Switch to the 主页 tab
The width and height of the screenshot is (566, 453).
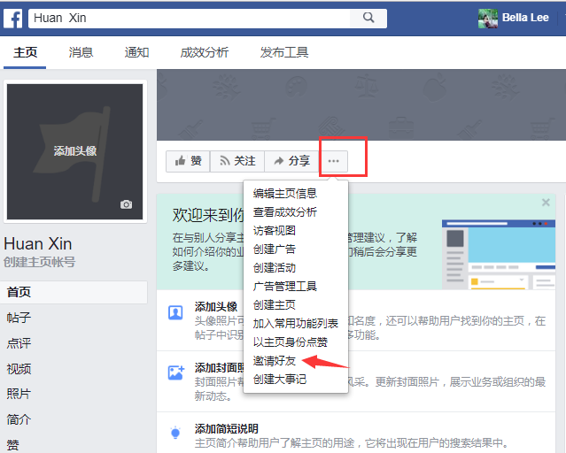[x=25, y=53]
